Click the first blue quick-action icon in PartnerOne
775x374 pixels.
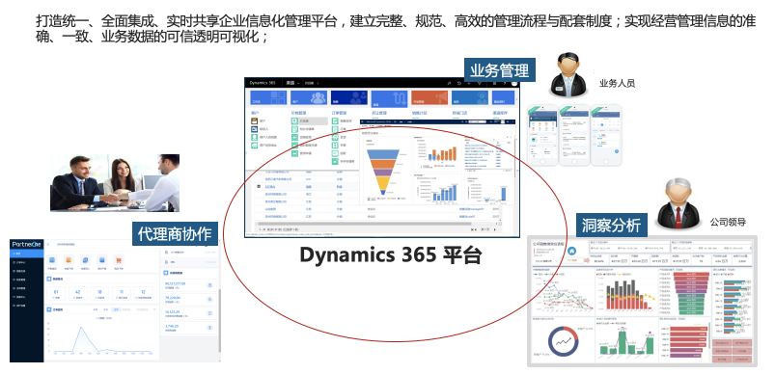click(52, 260)
